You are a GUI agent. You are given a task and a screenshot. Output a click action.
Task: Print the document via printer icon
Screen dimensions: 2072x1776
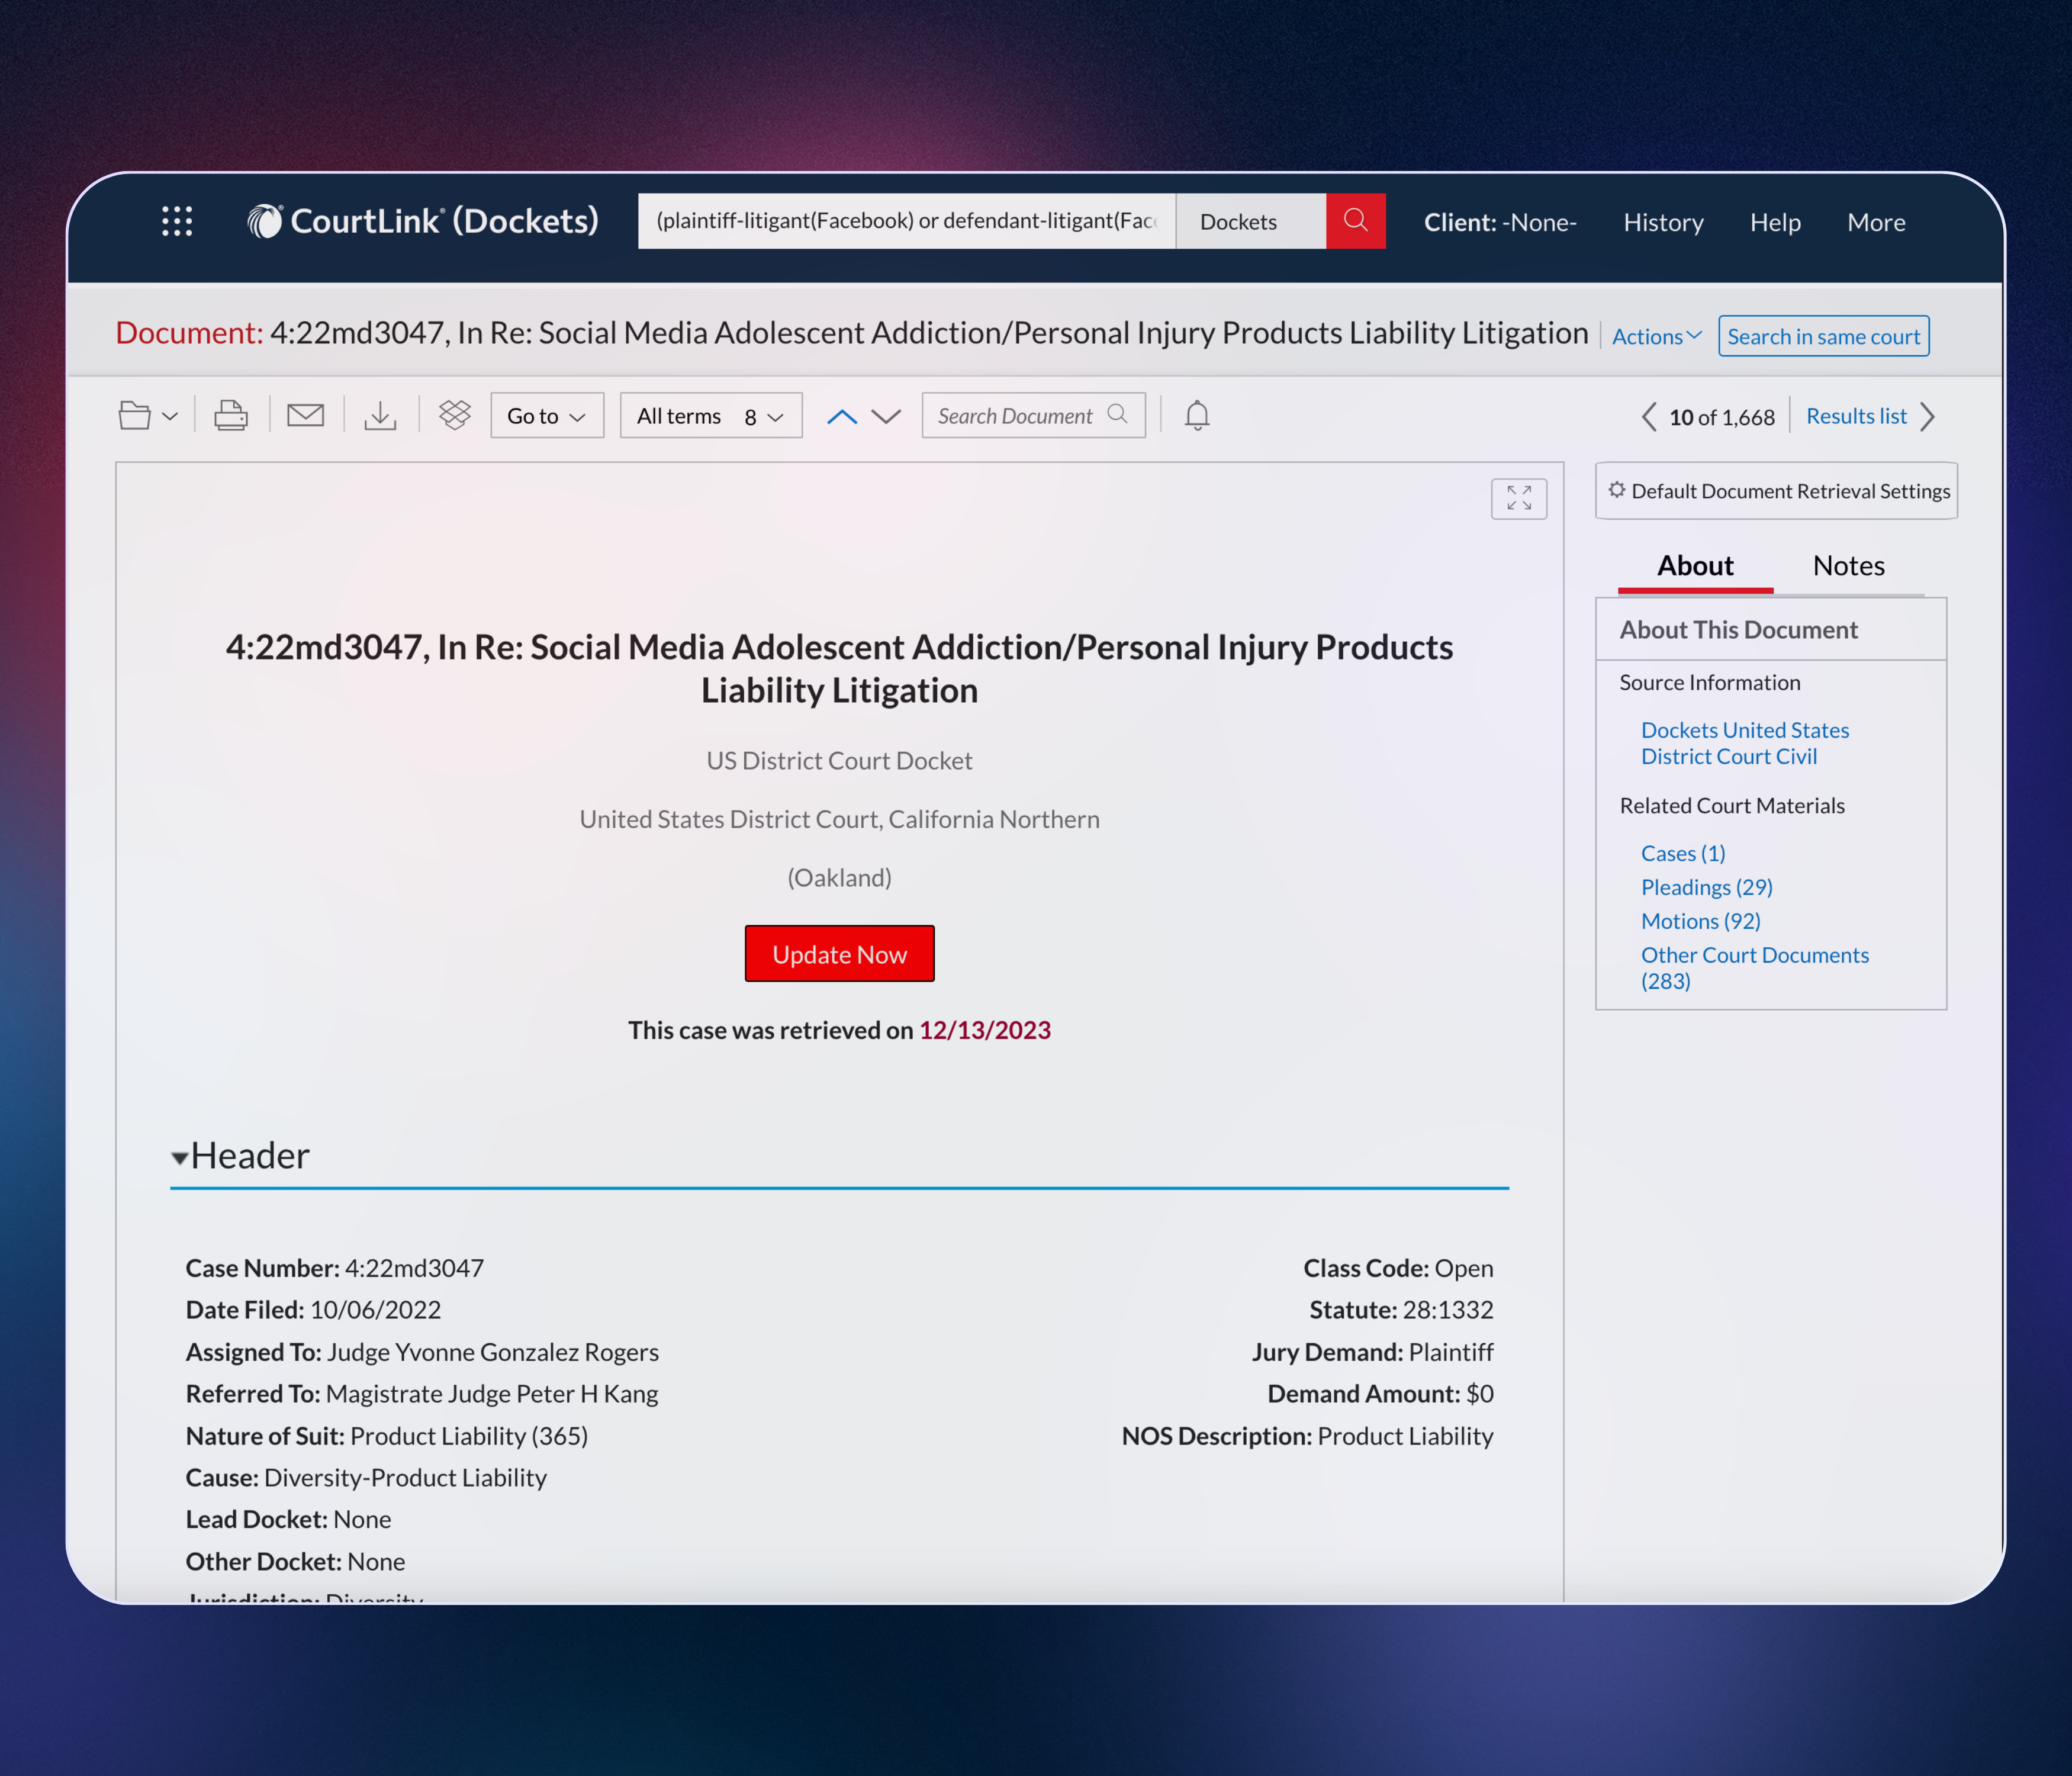coord(231,415)
